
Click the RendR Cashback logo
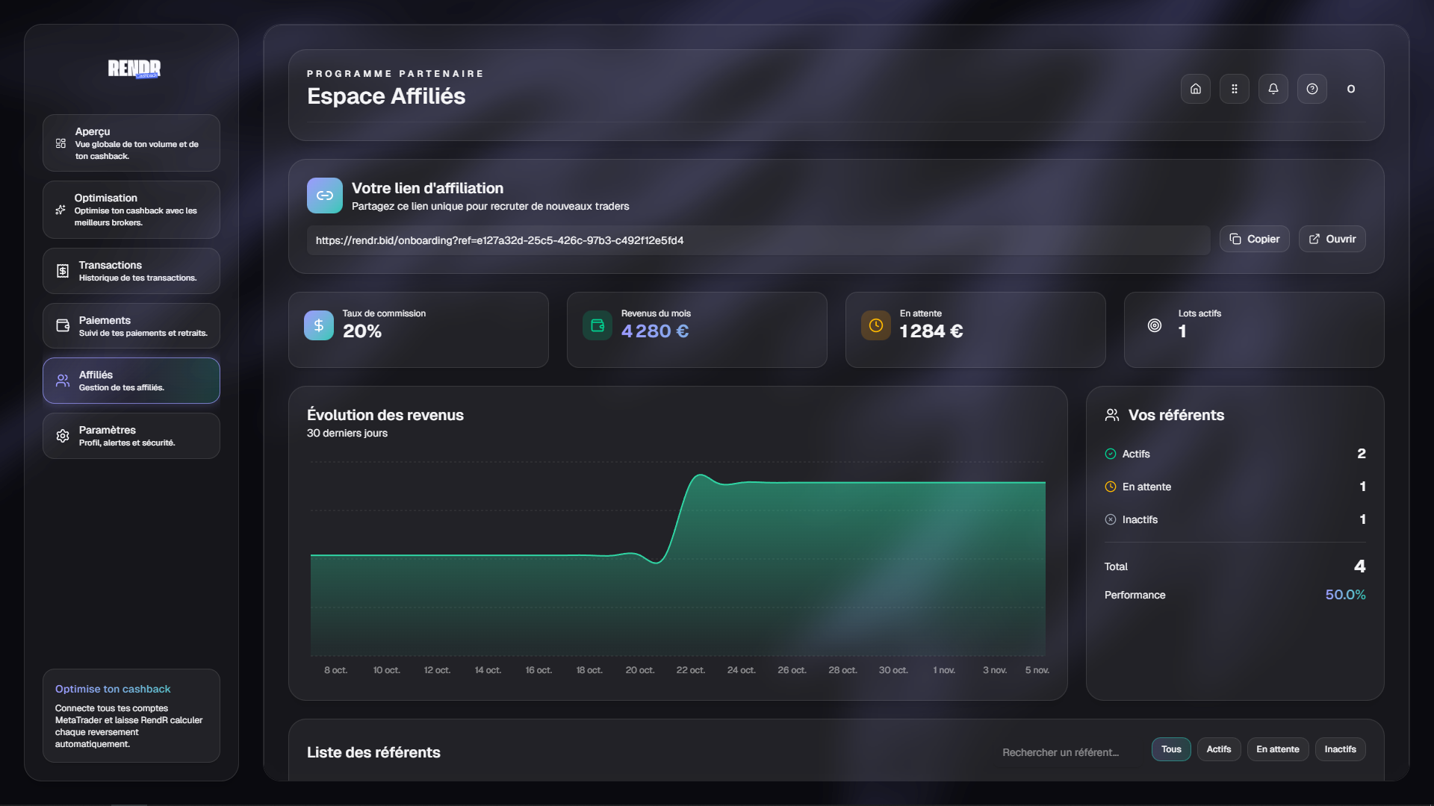click(134, 69)
